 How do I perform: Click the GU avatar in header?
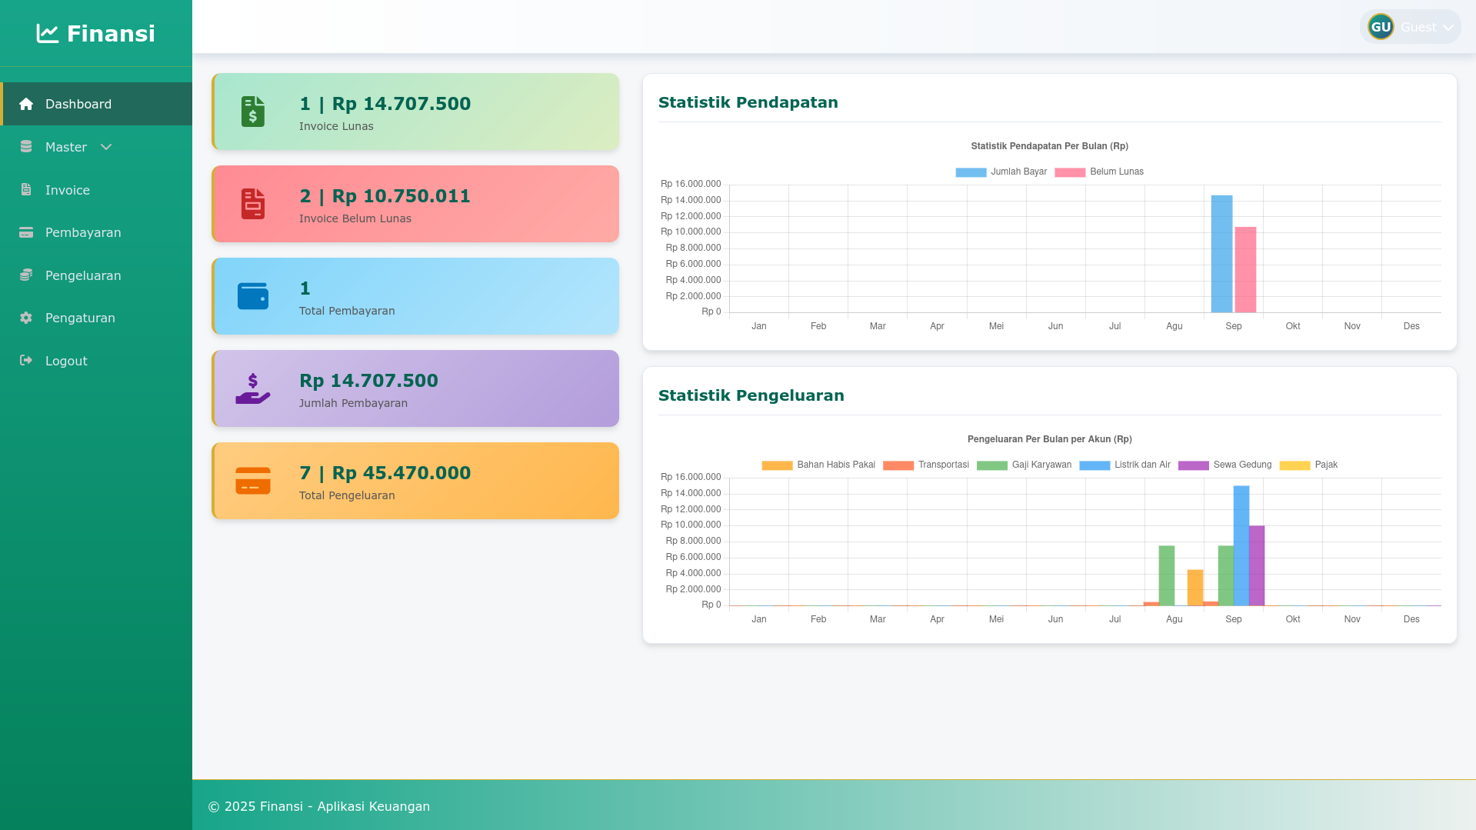click(1381, 28)
